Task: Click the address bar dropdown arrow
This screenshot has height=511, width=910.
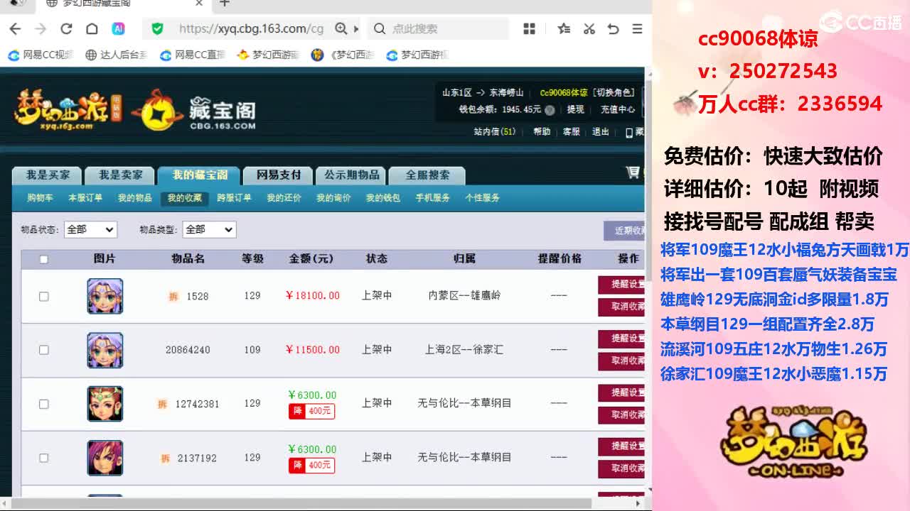Action: (356, 29)
